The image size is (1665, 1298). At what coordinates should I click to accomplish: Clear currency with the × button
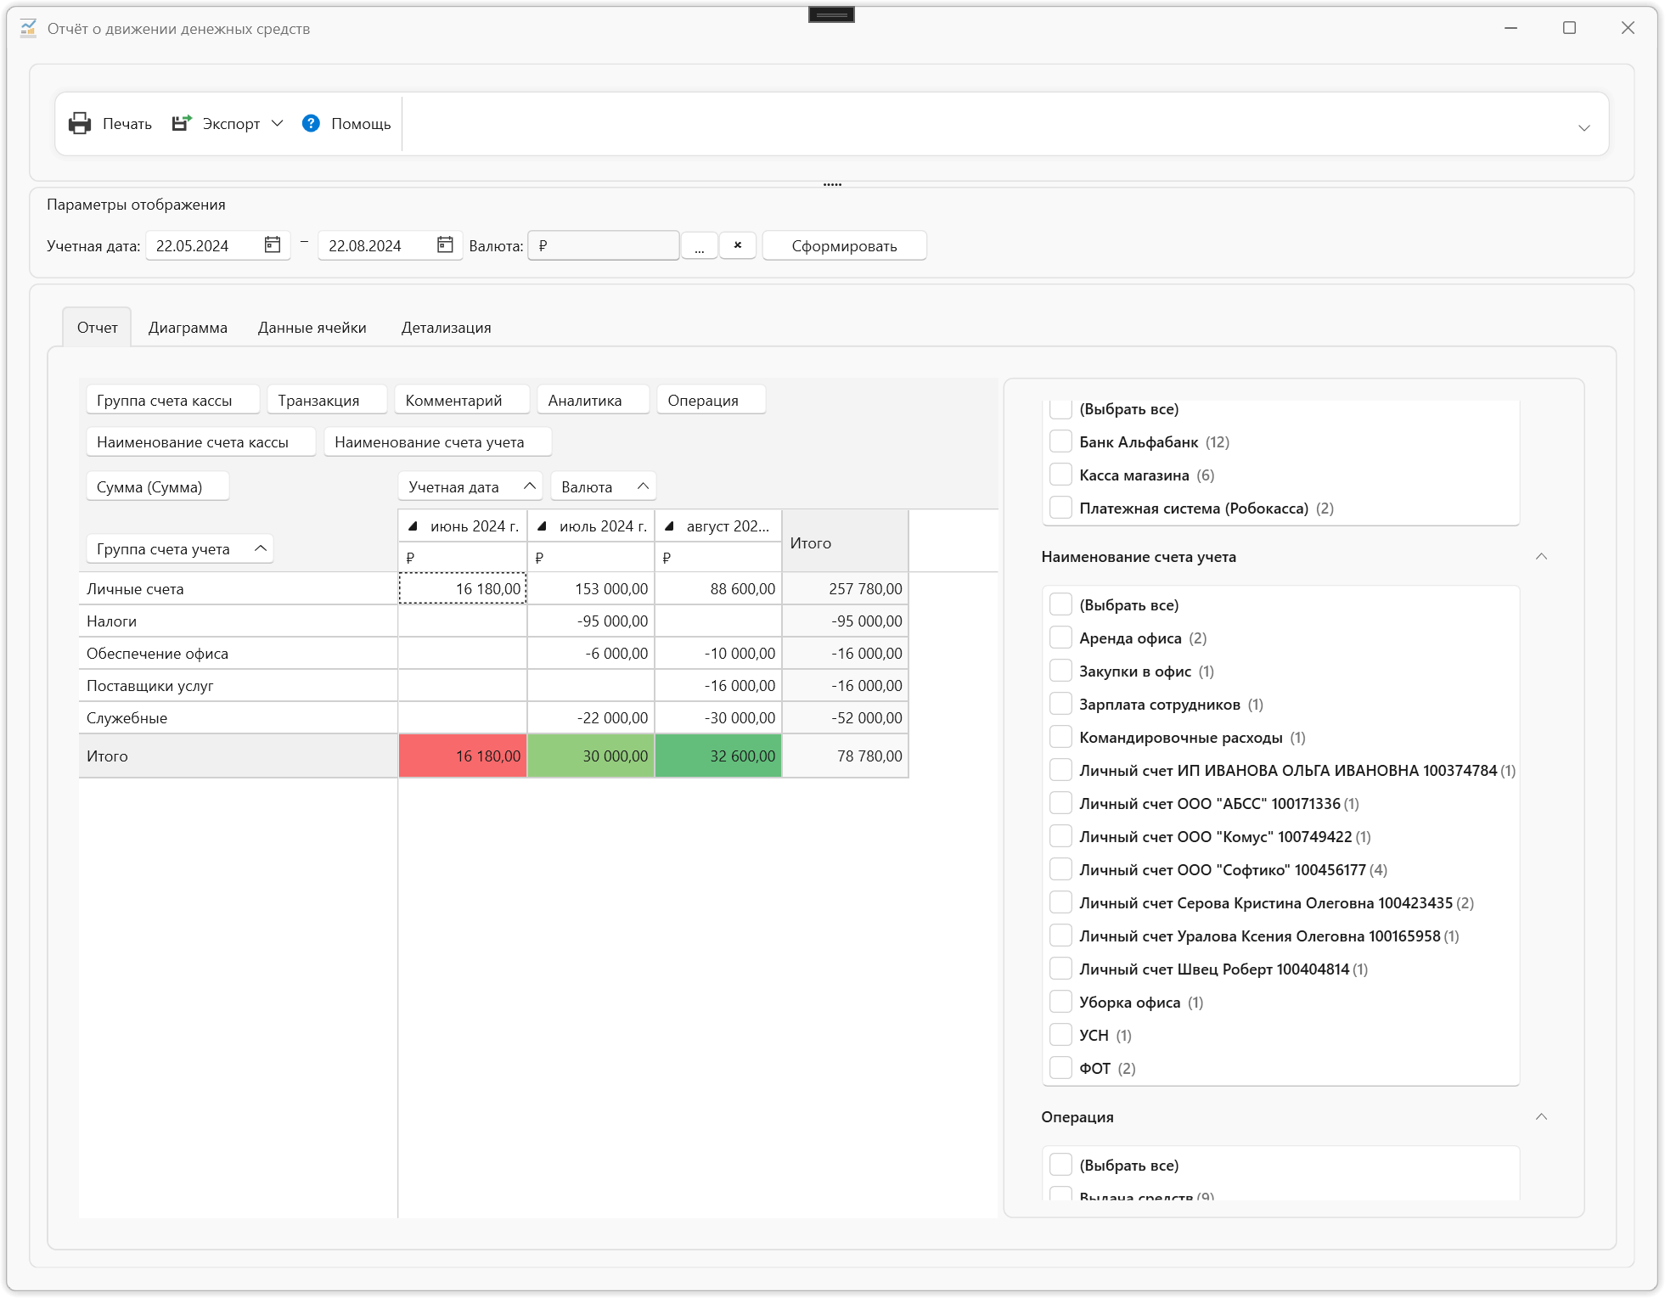738,245
